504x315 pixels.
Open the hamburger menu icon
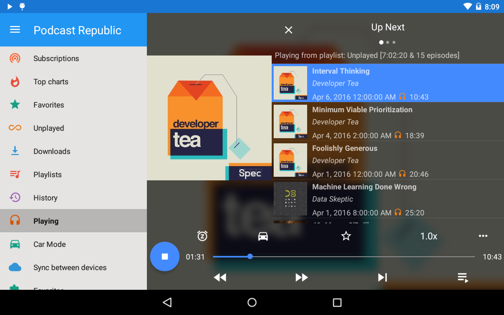pyautogui.click(x=15, y=30)
